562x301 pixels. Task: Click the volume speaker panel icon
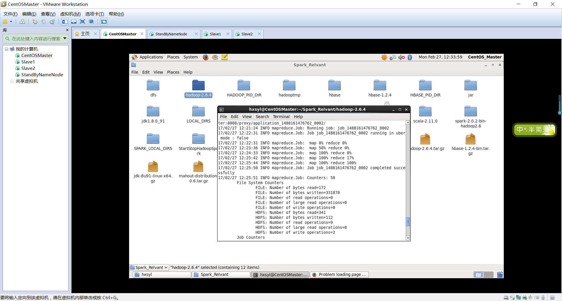click(x=401, y=57)
